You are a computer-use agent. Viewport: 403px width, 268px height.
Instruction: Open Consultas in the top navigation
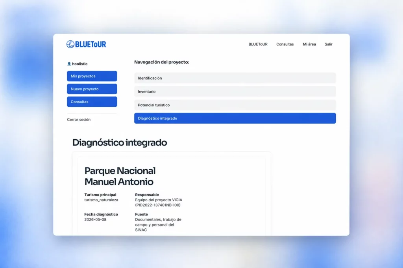[285, 44]
